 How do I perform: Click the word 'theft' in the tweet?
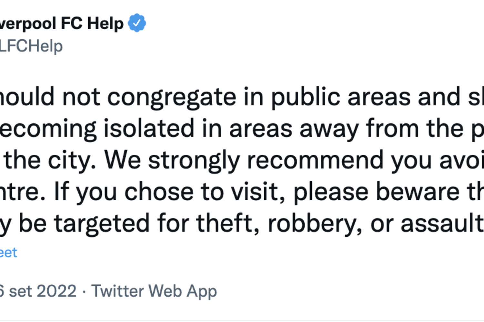click(228, 223)
